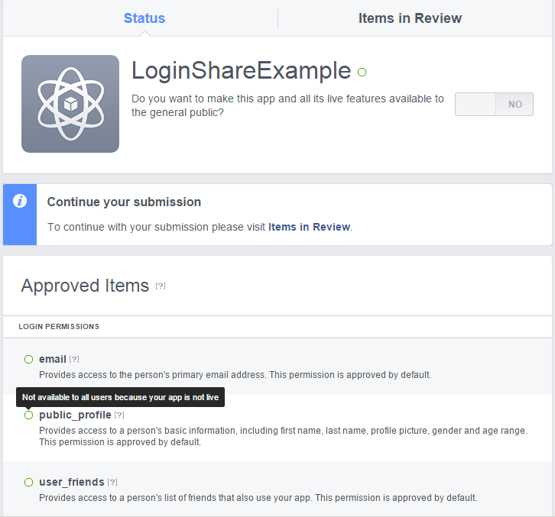555x517 pixels.
Task: Click the blue info icon beside Continue your submission
Action: 20,201
